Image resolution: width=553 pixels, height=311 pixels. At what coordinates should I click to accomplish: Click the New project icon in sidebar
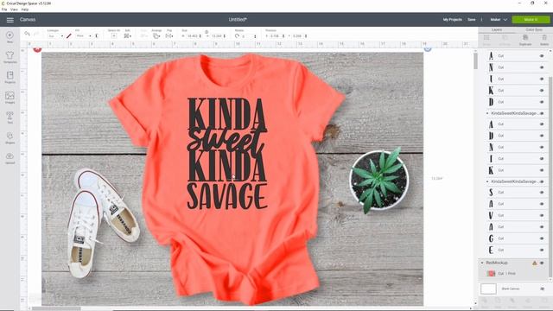10,35
